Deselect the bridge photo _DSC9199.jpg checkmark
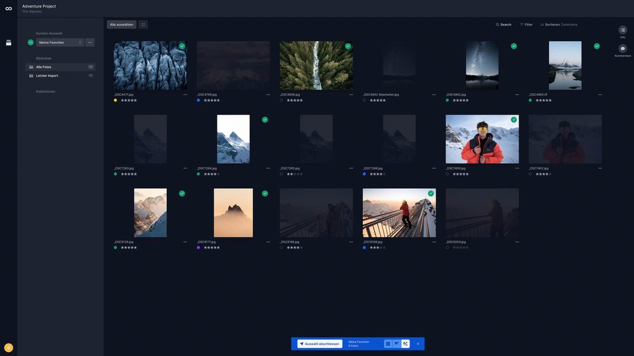Image resolution: width=634 pixels, height=356 pixels. (430, 194)
